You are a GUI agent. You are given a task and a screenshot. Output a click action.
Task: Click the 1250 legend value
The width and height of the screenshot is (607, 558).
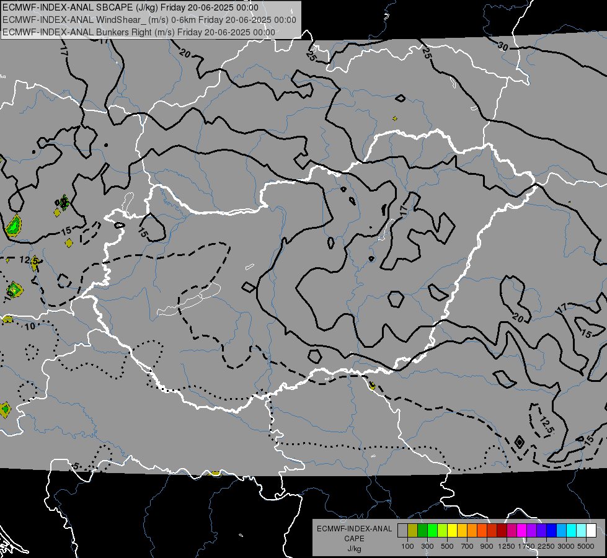click(x=507, y=546)
